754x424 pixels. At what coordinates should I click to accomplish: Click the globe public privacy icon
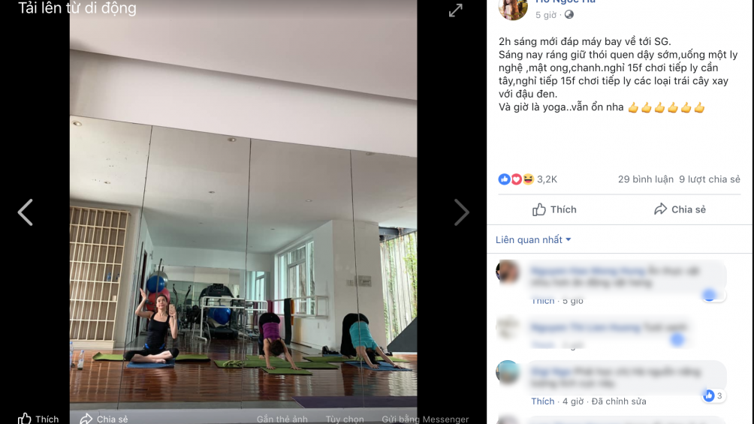(x=569, y=14)
